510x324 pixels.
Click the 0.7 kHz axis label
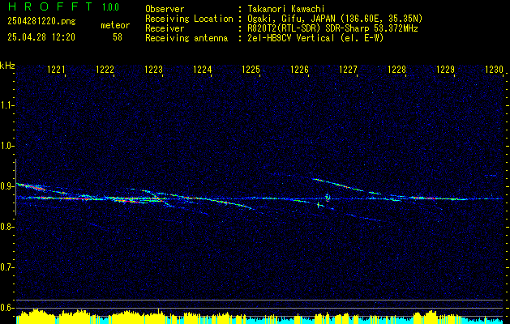click(6, 268)
